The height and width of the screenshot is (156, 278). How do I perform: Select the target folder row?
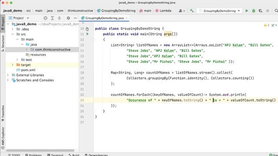(42, 65)
